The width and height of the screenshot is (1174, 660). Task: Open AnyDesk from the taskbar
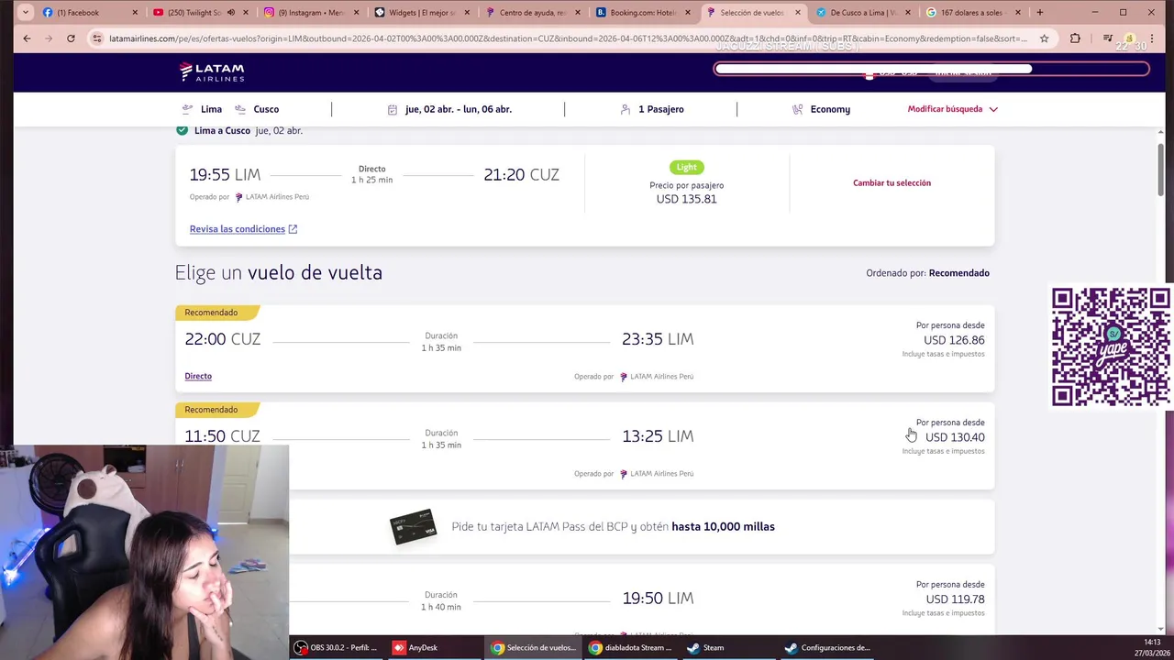pyautogui.click(x=415, y=647)
